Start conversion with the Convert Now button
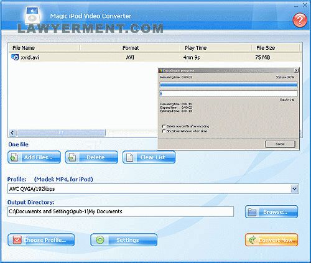Image resolution: width=311 pixels, height=263 pixels. (x=271, y=240)
